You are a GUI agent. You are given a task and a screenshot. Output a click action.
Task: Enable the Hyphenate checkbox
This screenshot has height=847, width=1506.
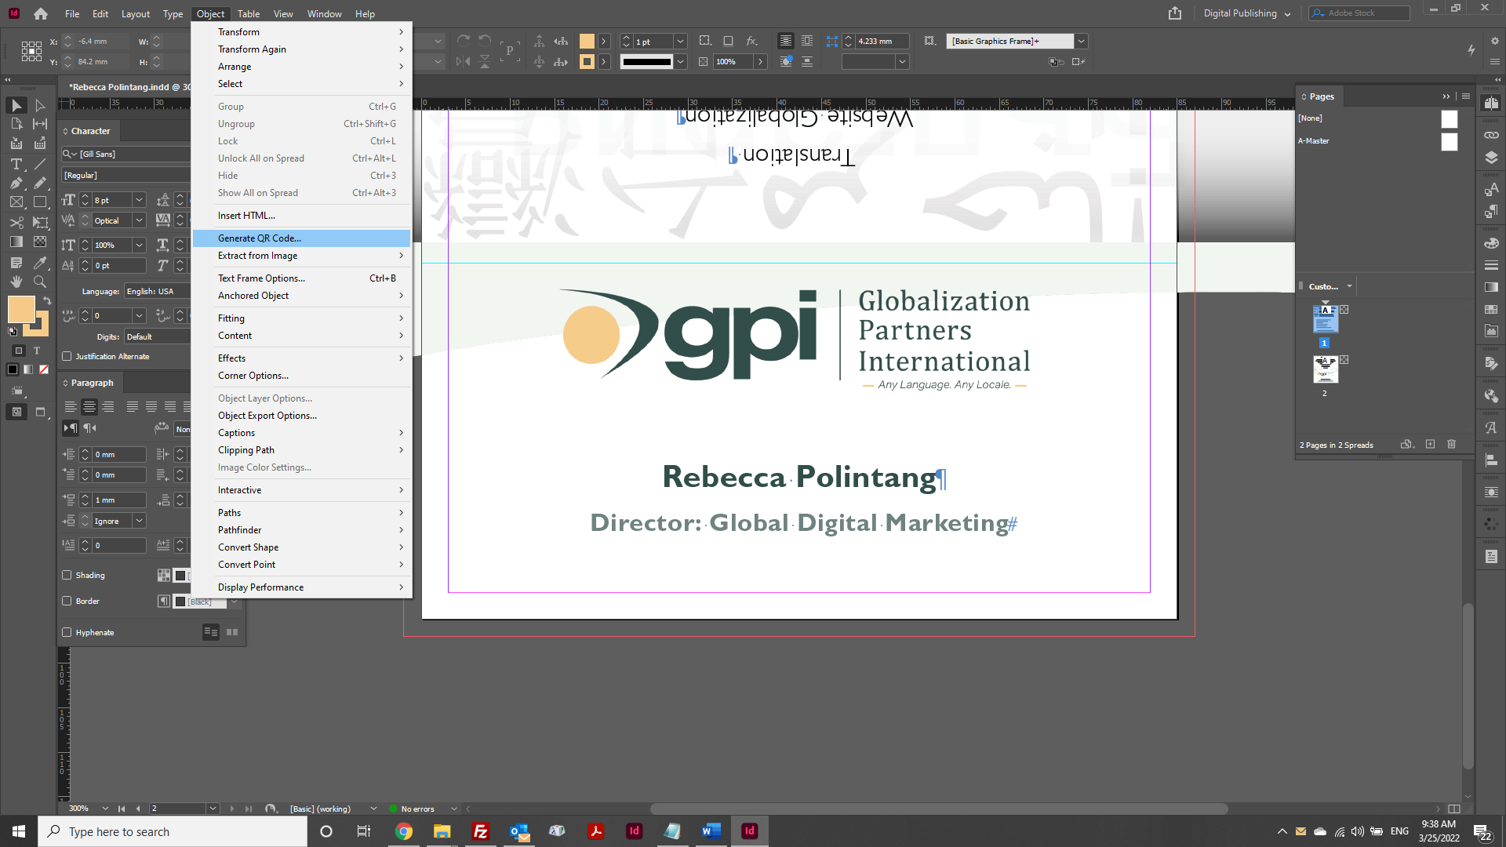(x=67, y=632)
